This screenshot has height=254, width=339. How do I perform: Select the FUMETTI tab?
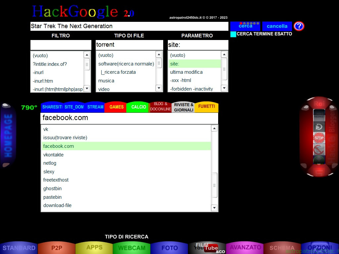(207, 107)
